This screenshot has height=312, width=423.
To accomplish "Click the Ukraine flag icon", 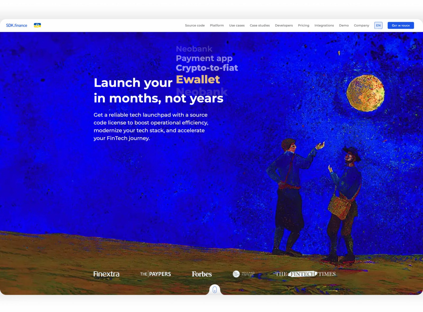I will [x=37, y=25].
